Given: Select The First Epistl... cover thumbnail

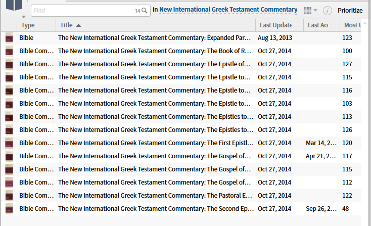Looking at the screenshot, I should point(9,143).
